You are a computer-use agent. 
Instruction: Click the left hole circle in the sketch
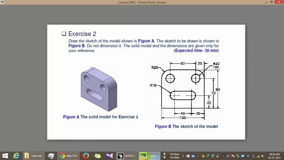coord(170,79)
